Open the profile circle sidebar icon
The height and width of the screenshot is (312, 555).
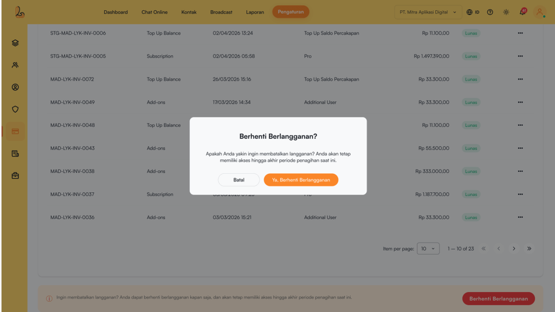(15, 87)
